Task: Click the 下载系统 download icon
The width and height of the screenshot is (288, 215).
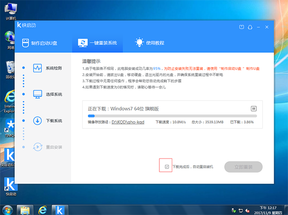Action: click(38, 121)
